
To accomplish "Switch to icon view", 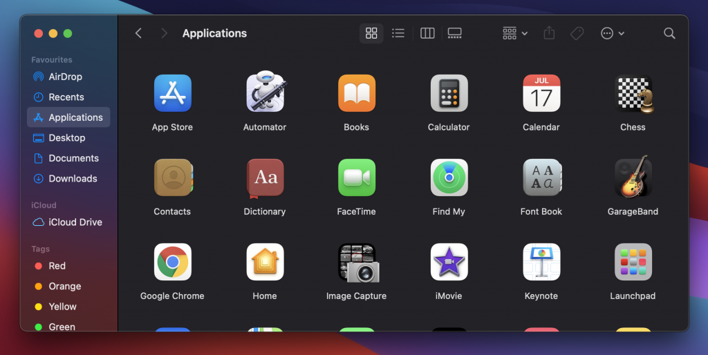I will (371, 33).
